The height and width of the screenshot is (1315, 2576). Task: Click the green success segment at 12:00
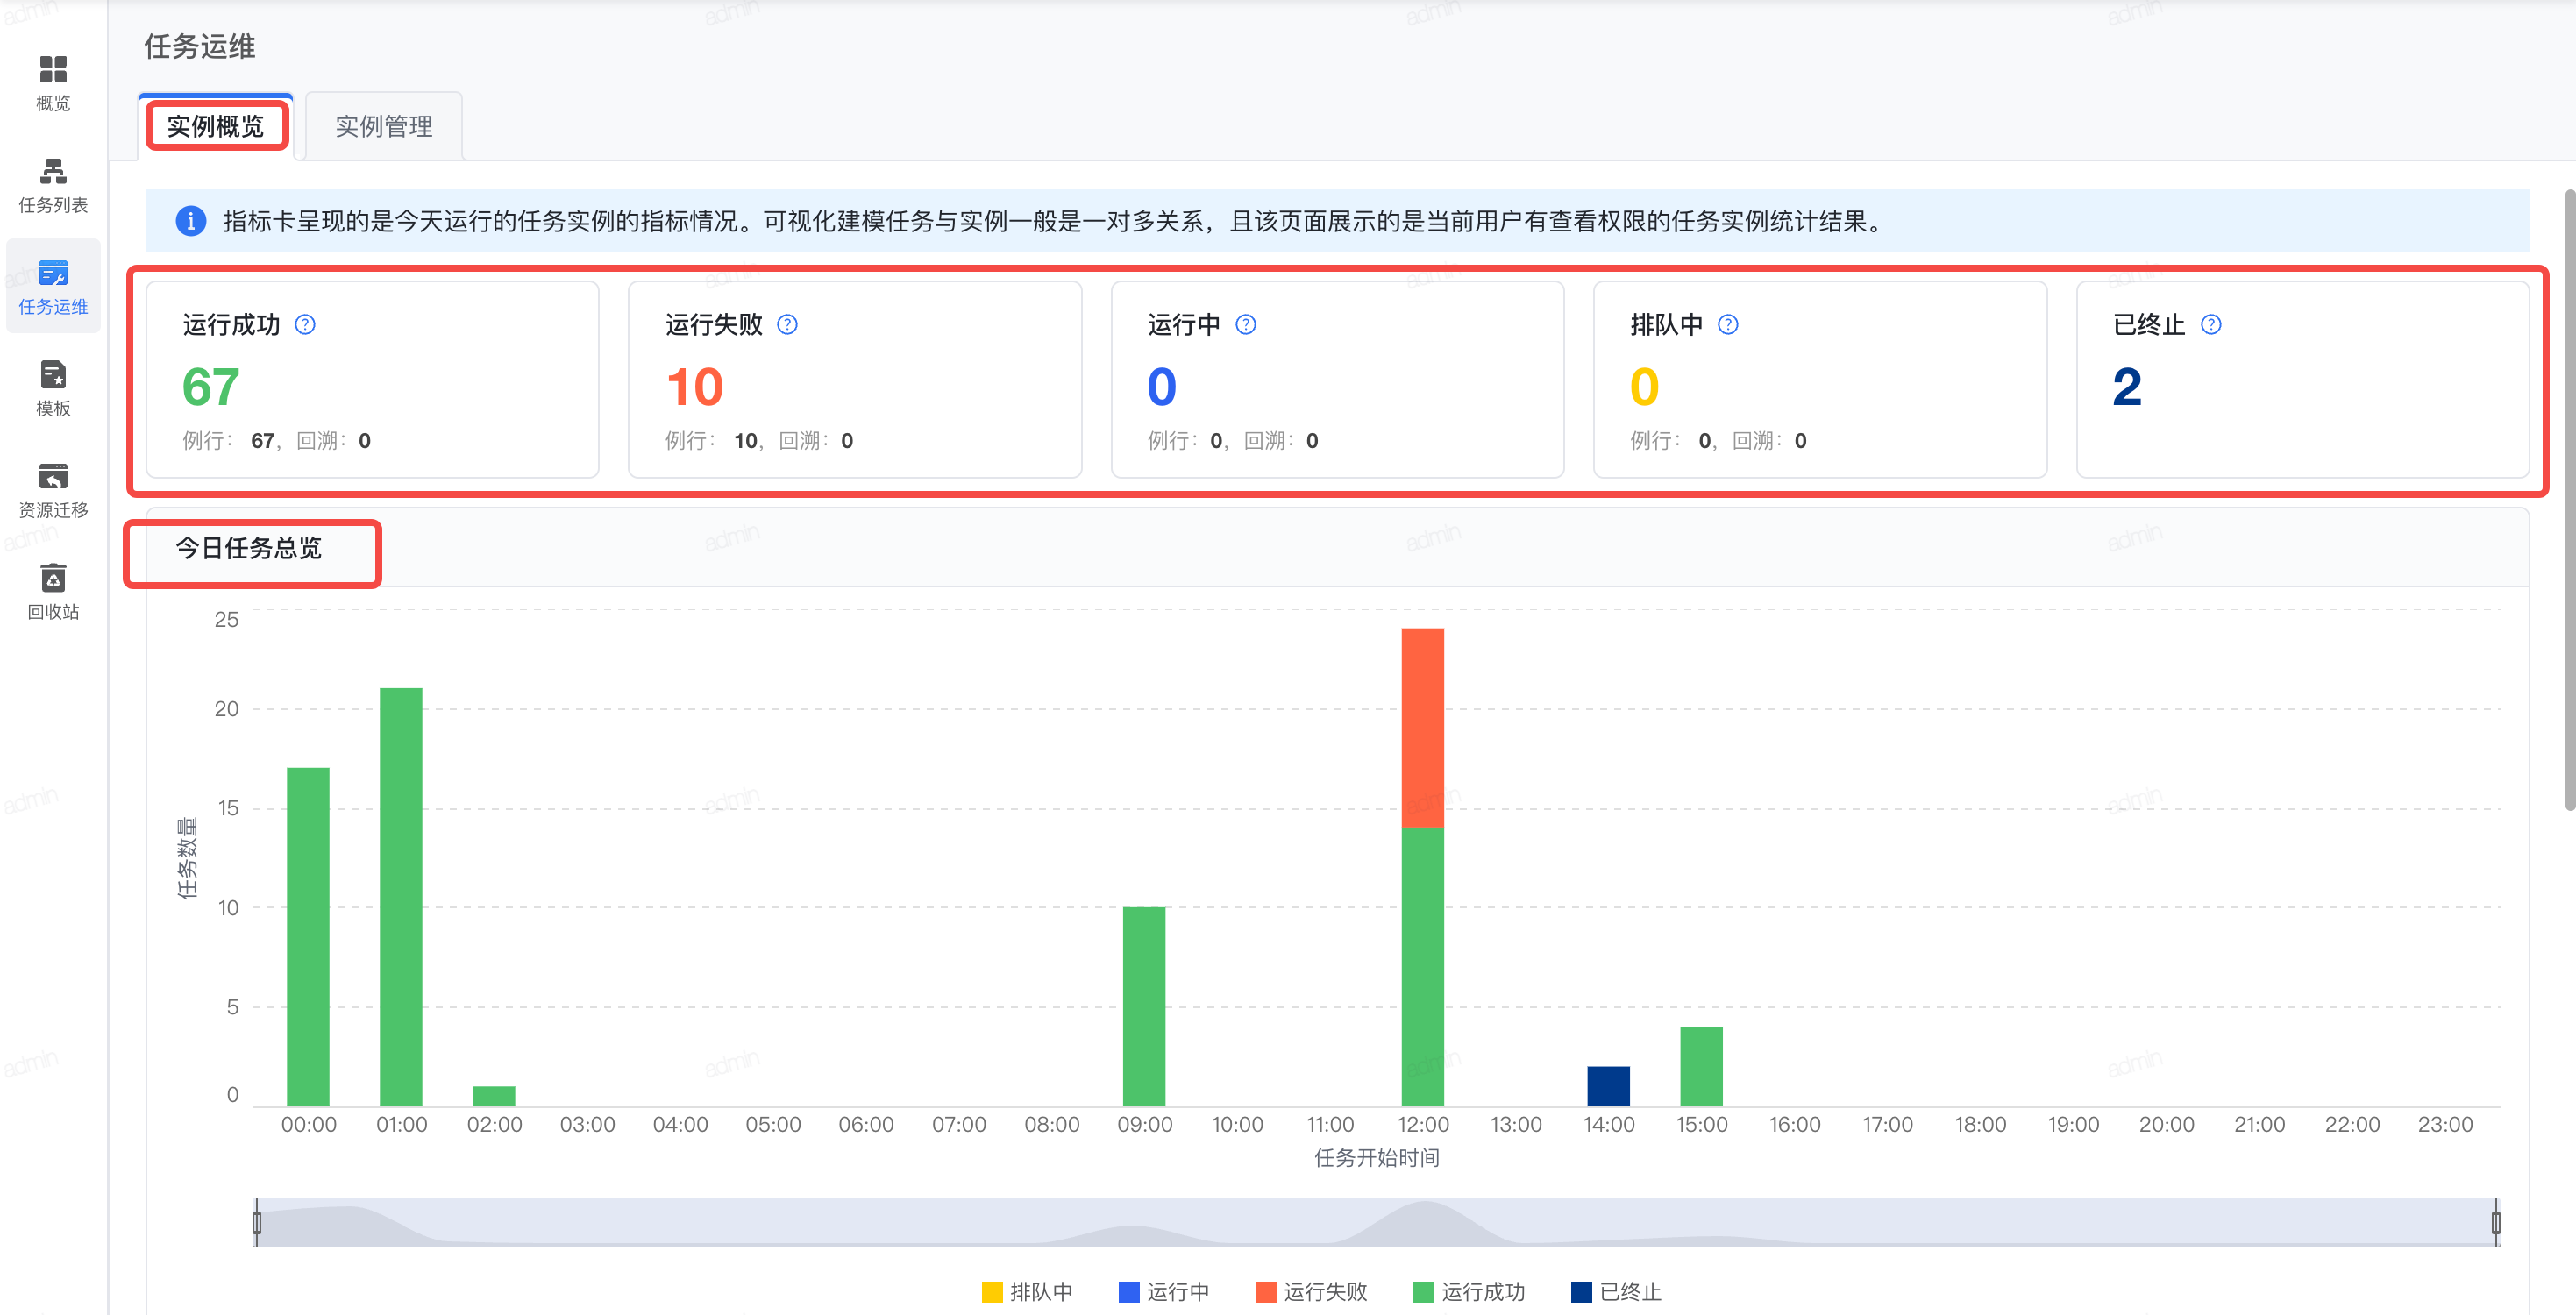pyautogui.click(x=1423, y=967)
